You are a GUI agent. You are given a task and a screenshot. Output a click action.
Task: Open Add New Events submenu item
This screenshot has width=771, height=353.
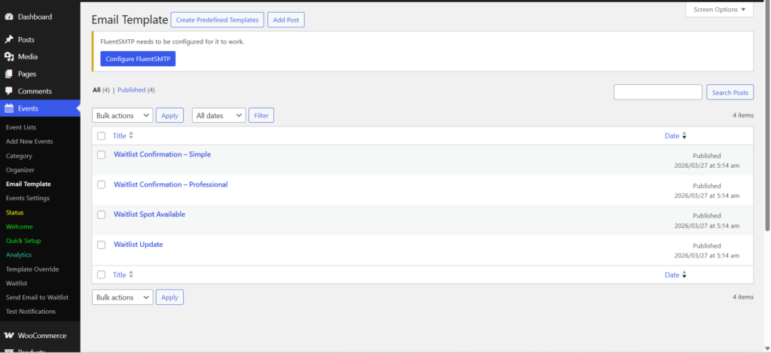click(29, 141)
